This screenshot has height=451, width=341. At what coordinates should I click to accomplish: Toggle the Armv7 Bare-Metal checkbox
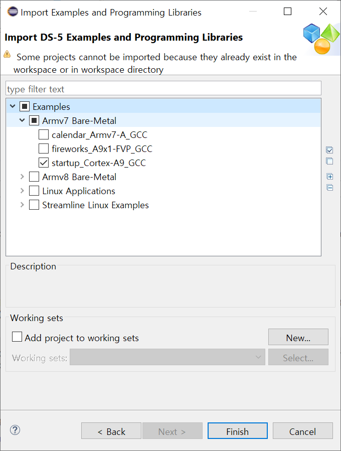34,121
